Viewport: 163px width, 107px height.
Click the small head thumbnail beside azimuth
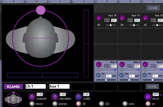pyautogui.click(x=13, y=99)
